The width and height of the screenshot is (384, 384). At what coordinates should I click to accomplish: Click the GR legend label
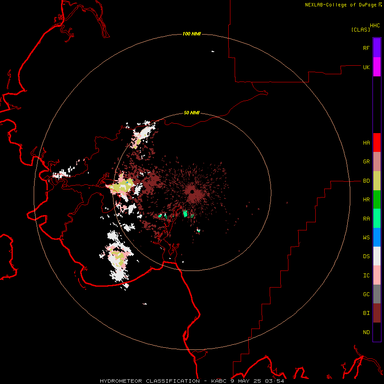[x=366, y=162]
